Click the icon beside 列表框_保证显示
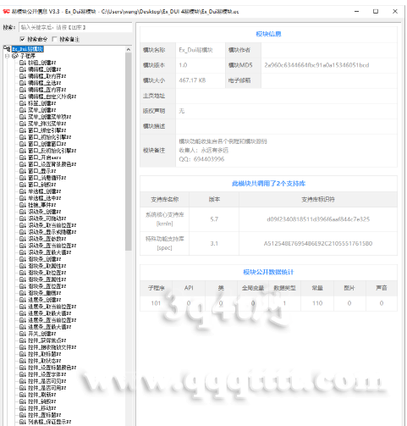Image resolution: width=407 pixels, height=426 pixels. [23, 422]
